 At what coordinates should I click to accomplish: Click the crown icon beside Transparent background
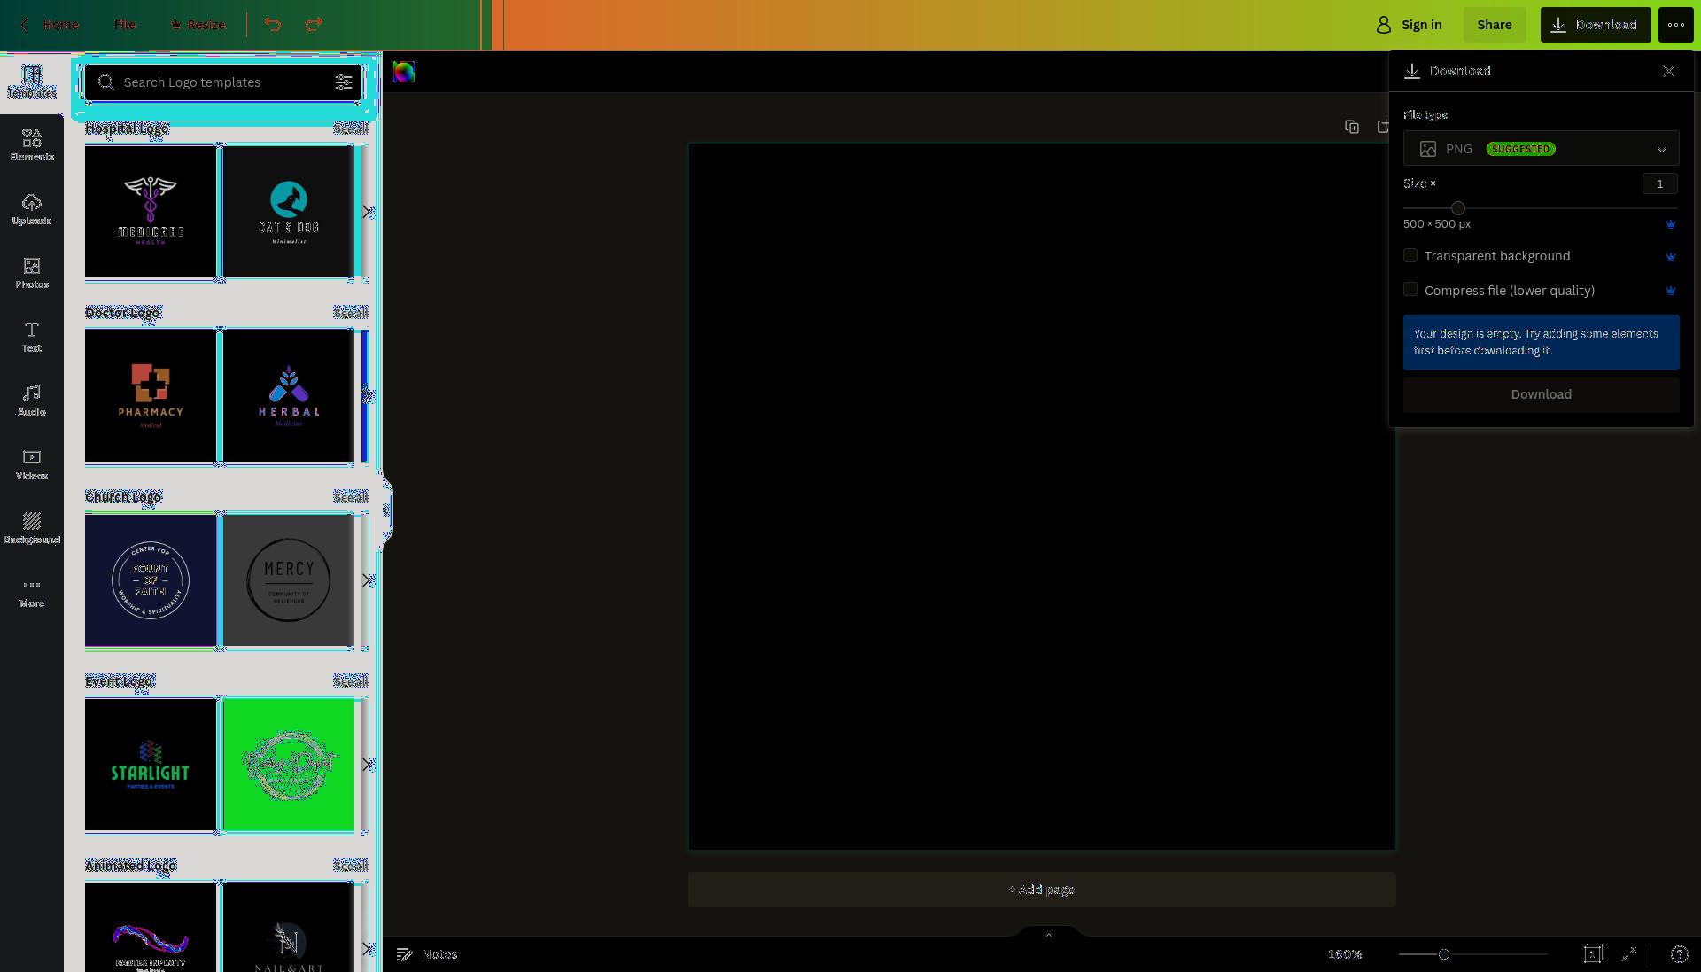pos(1671,257)
